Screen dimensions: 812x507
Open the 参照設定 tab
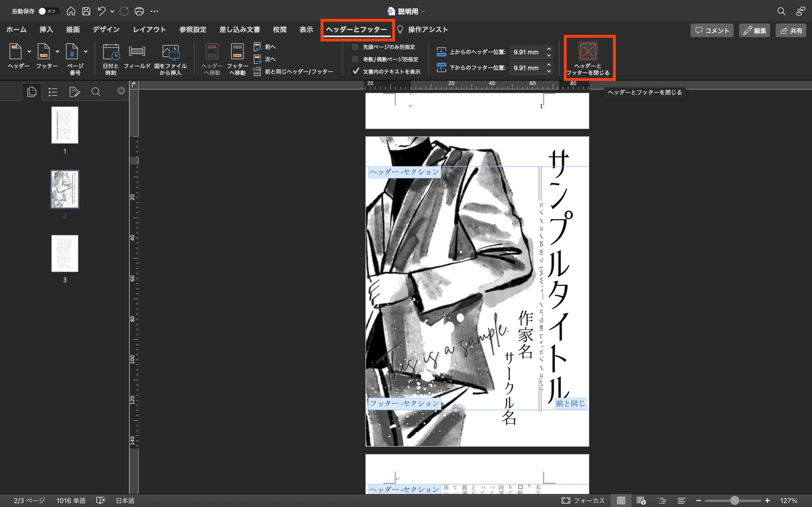coord(193,30)
